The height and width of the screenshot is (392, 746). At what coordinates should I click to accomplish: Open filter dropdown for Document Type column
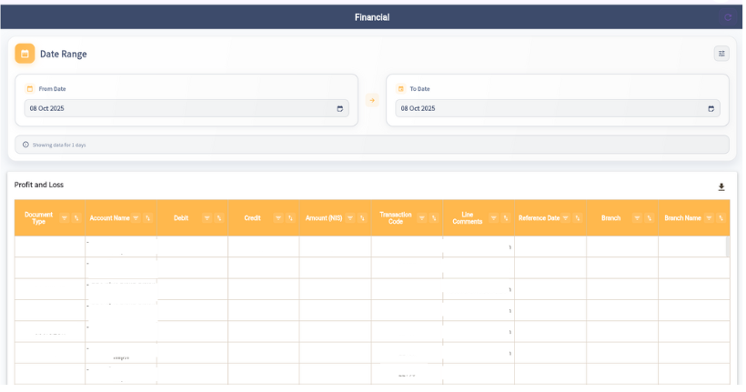65,218
